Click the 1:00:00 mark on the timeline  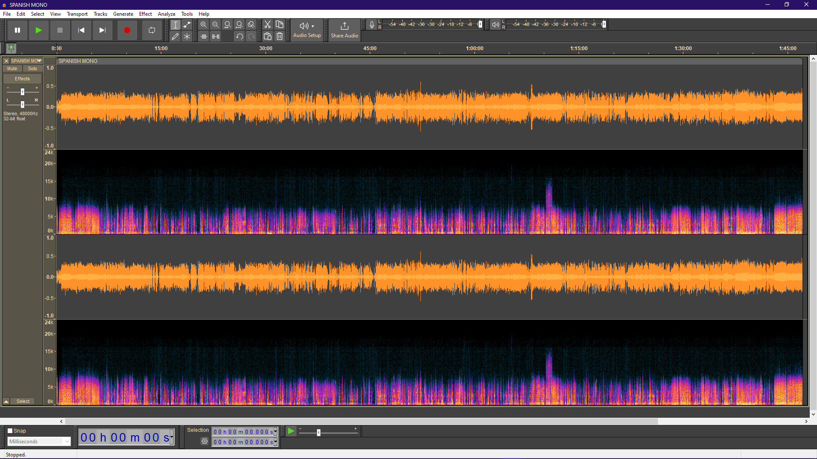click(x=474, y=48)
